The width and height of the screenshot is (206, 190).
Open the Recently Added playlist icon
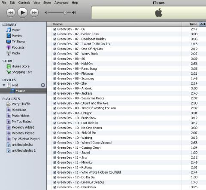point(9,127)
